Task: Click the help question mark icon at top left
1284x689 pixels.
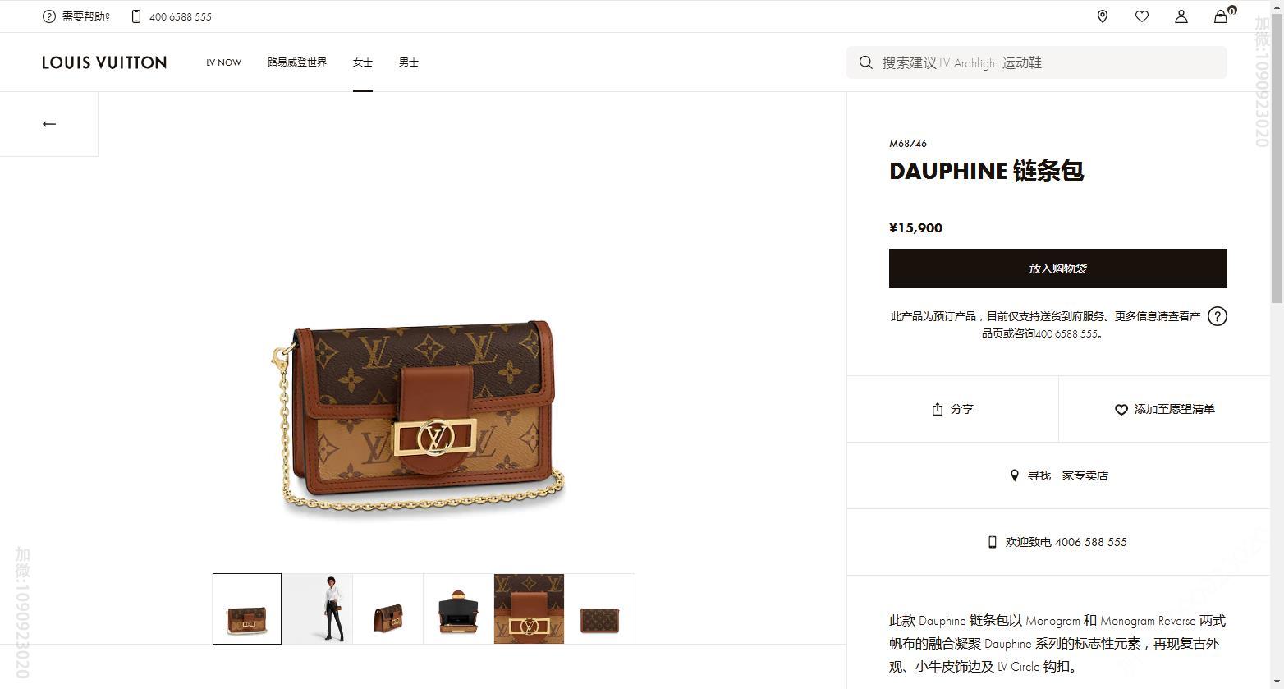Action: [49, 16]
